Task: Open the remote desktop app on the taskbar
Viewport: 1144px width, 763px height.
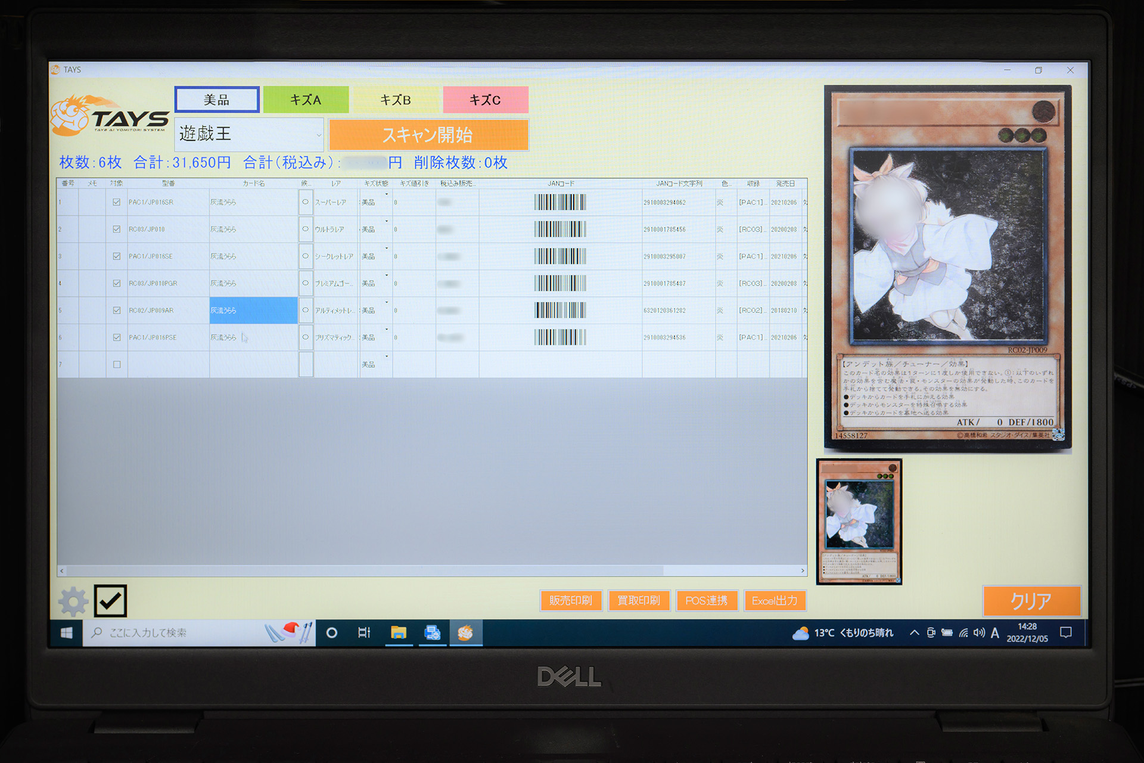Action: (x=432, y=632)
